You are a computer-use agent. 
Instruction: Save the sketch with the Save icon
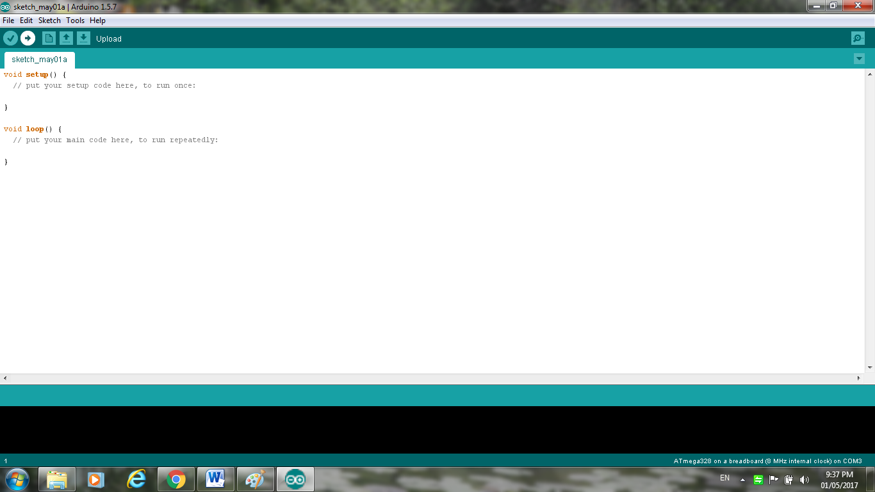(83, 38)
